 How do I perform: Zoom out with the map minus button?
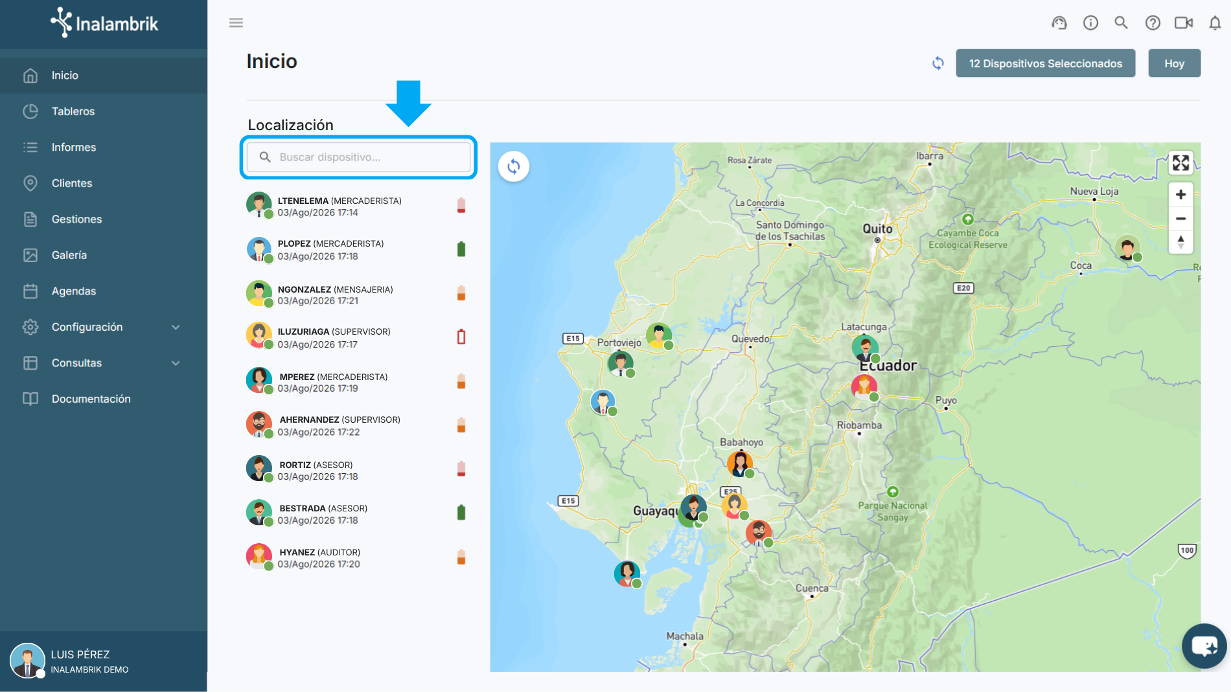click(x=1180, y=218)
